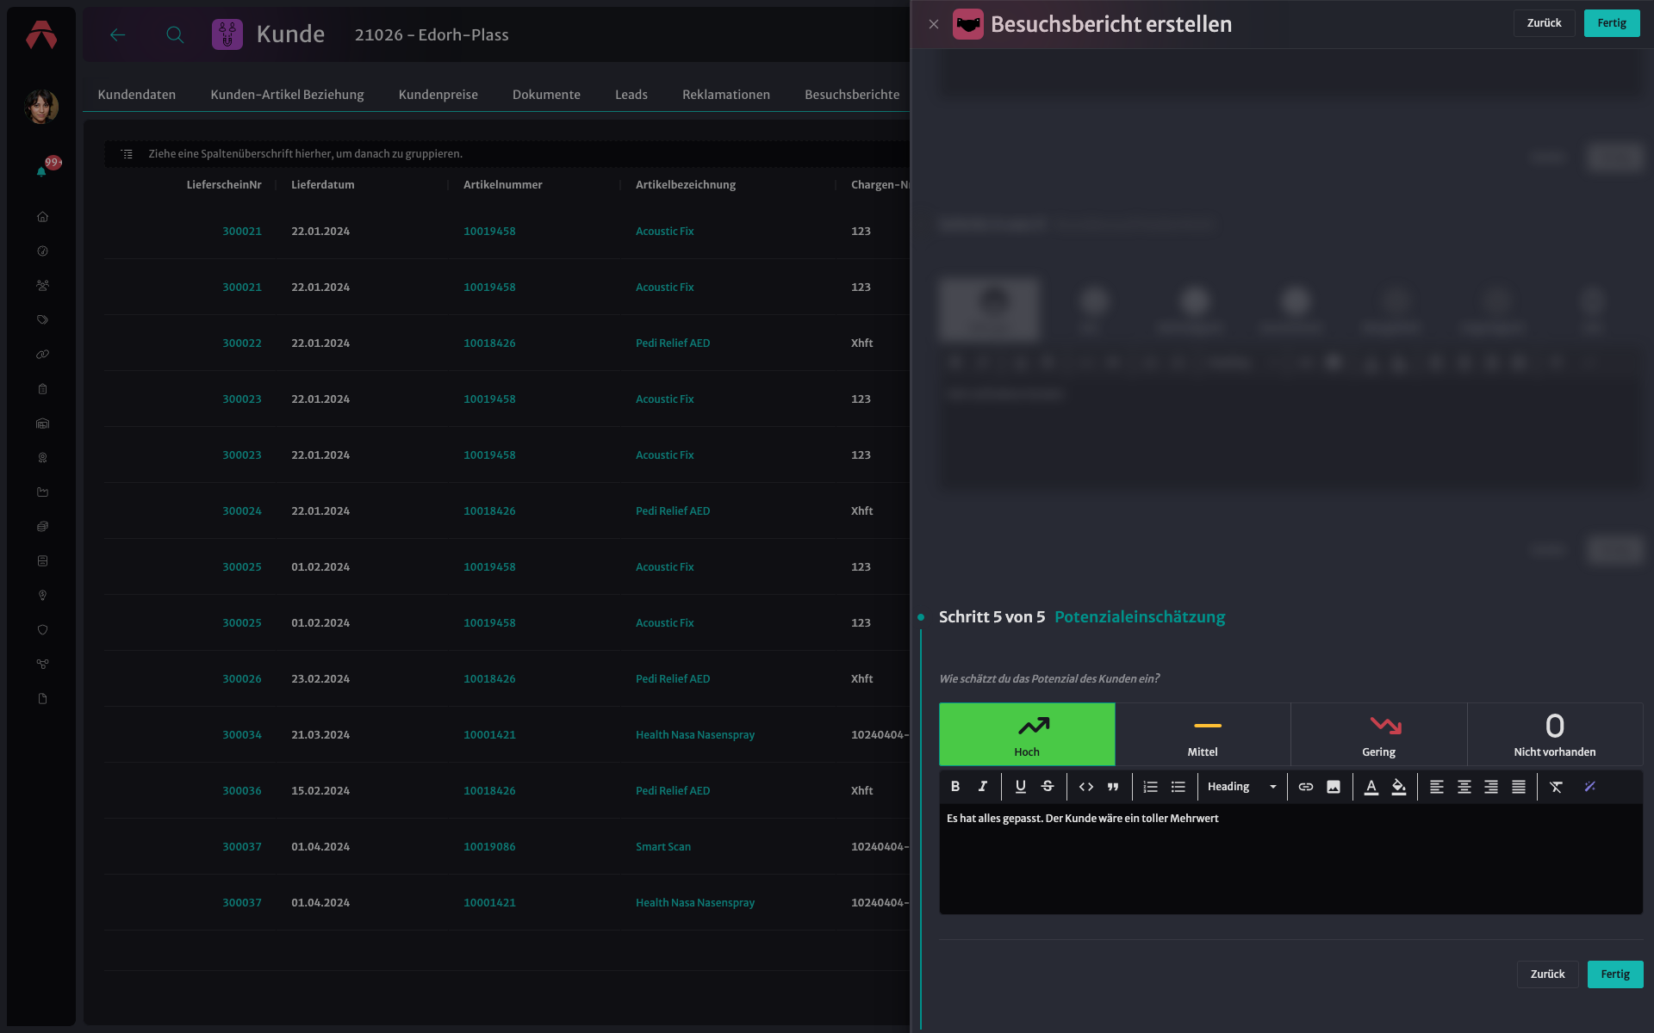Click Zurück in the panel header
Screen dimensions: 1654x1033
1544,23
